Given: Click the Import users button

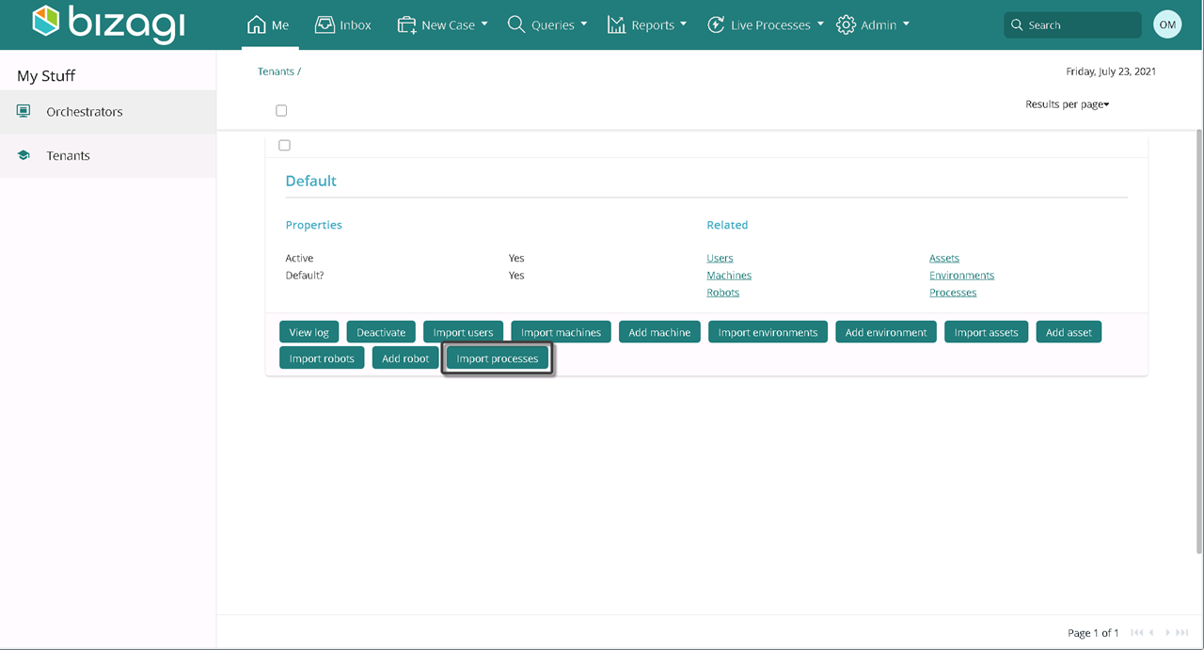Looking at the screenshot, I should (463, 332).
